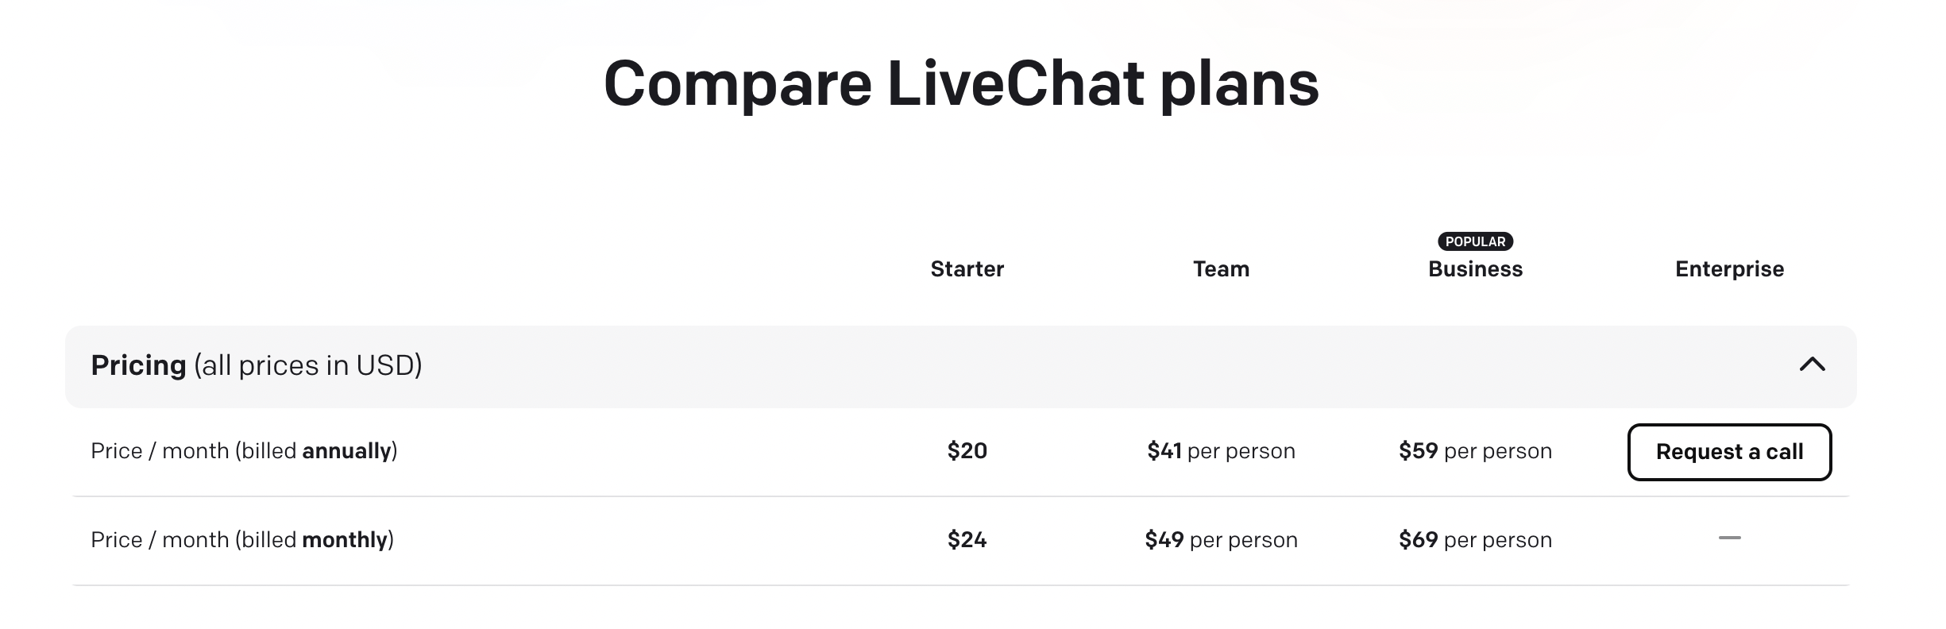Collapse the Pricing section chevron
The image size is (1946, 629).
[1812, 365]
